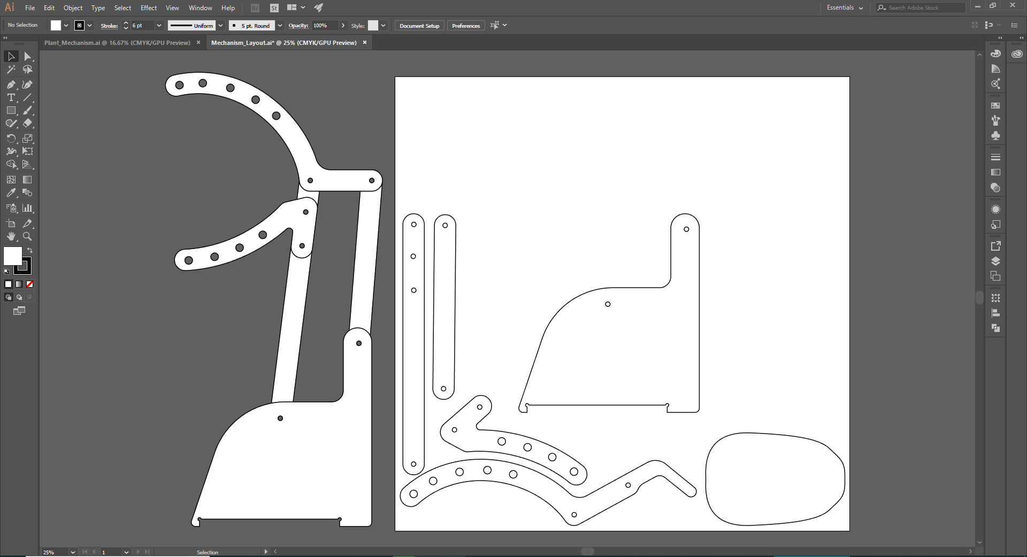Activate the Artboard tool

coord(11,223)
